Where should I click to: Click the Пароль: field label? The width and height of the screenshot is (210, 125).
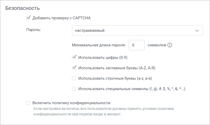34,30
